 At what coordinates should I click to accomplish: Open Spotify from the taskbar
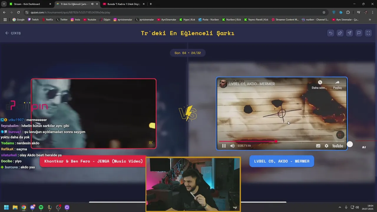coord(41,207)
